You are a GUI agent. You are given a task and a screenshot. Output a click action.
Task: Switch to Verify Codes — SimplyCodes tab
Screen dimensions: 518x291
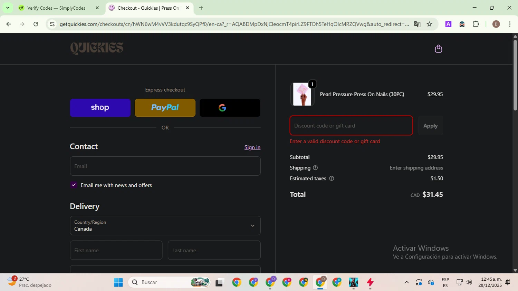pos(57,8)
